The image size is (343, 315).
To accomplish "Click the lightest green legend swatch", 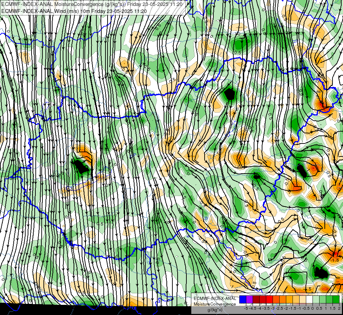I will point(316,299).
